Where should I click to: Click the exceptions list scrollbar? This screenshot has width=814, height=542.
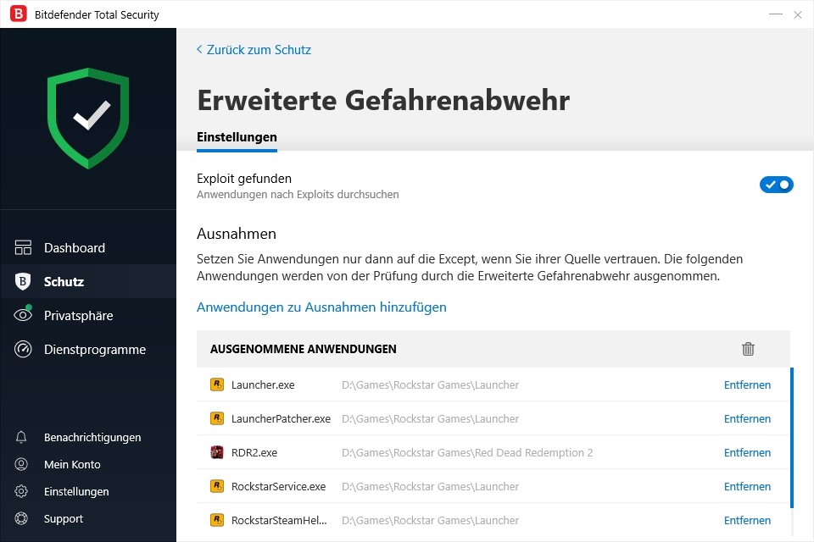tap(792, 438)
